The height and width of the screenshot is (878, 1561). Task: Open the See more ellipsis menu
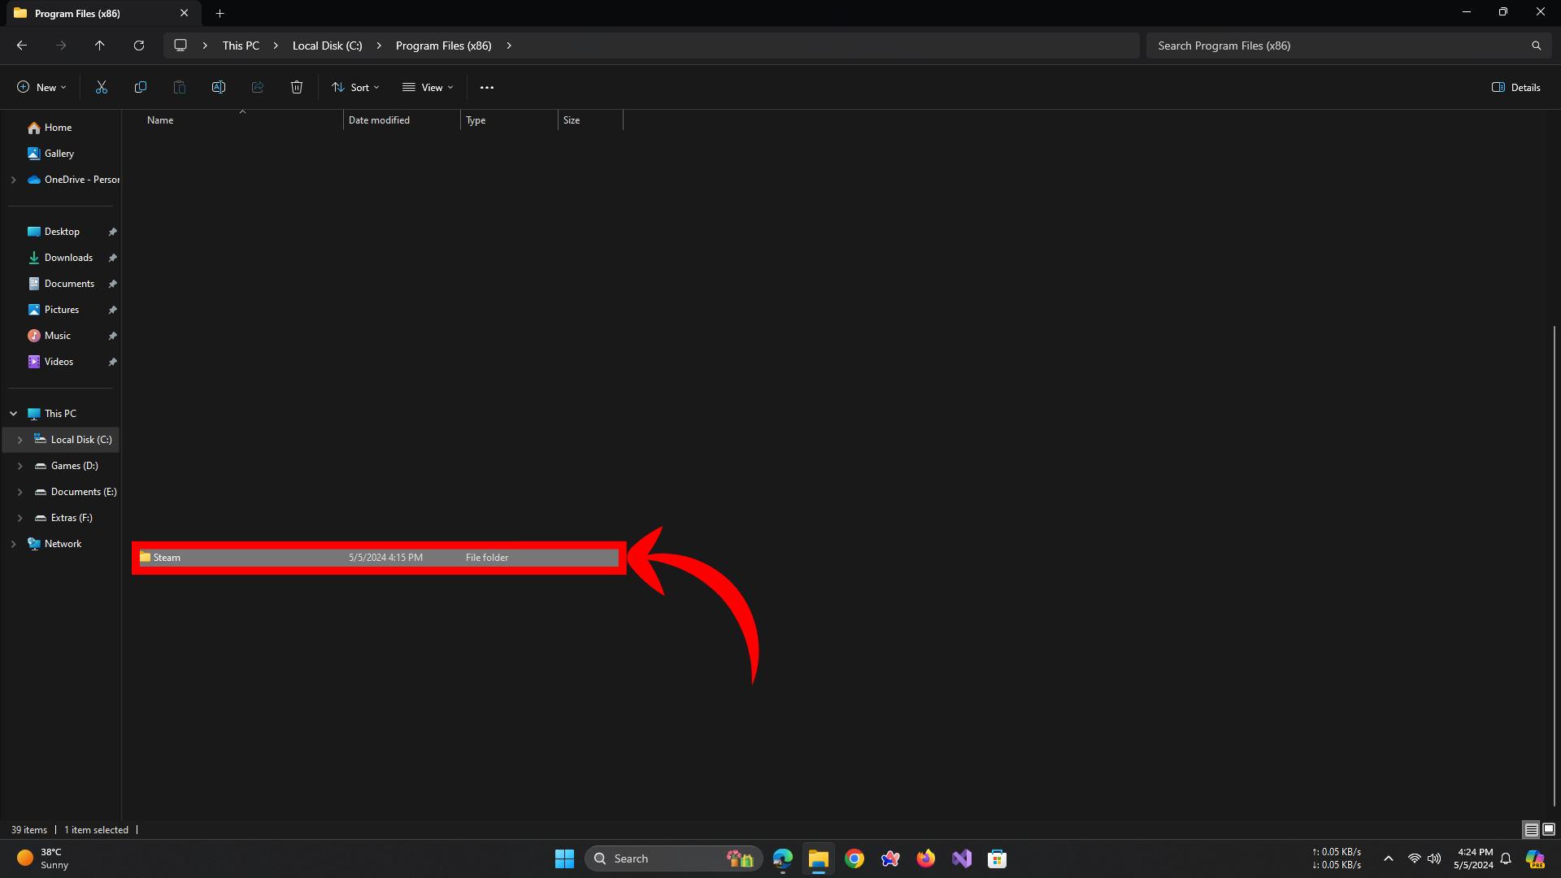(487, 87)
